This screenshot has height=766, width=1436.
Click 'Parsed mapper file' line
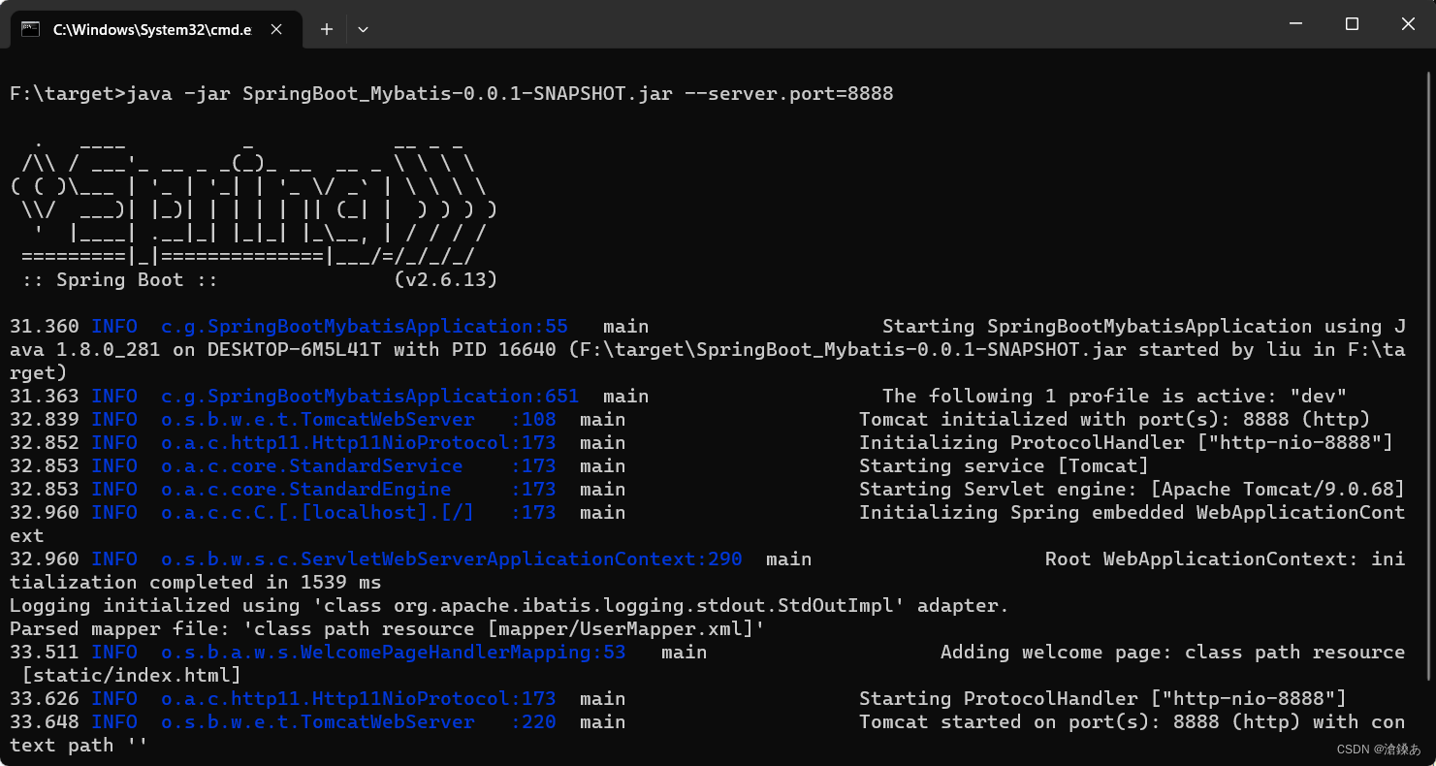click(x=388, y=629)
